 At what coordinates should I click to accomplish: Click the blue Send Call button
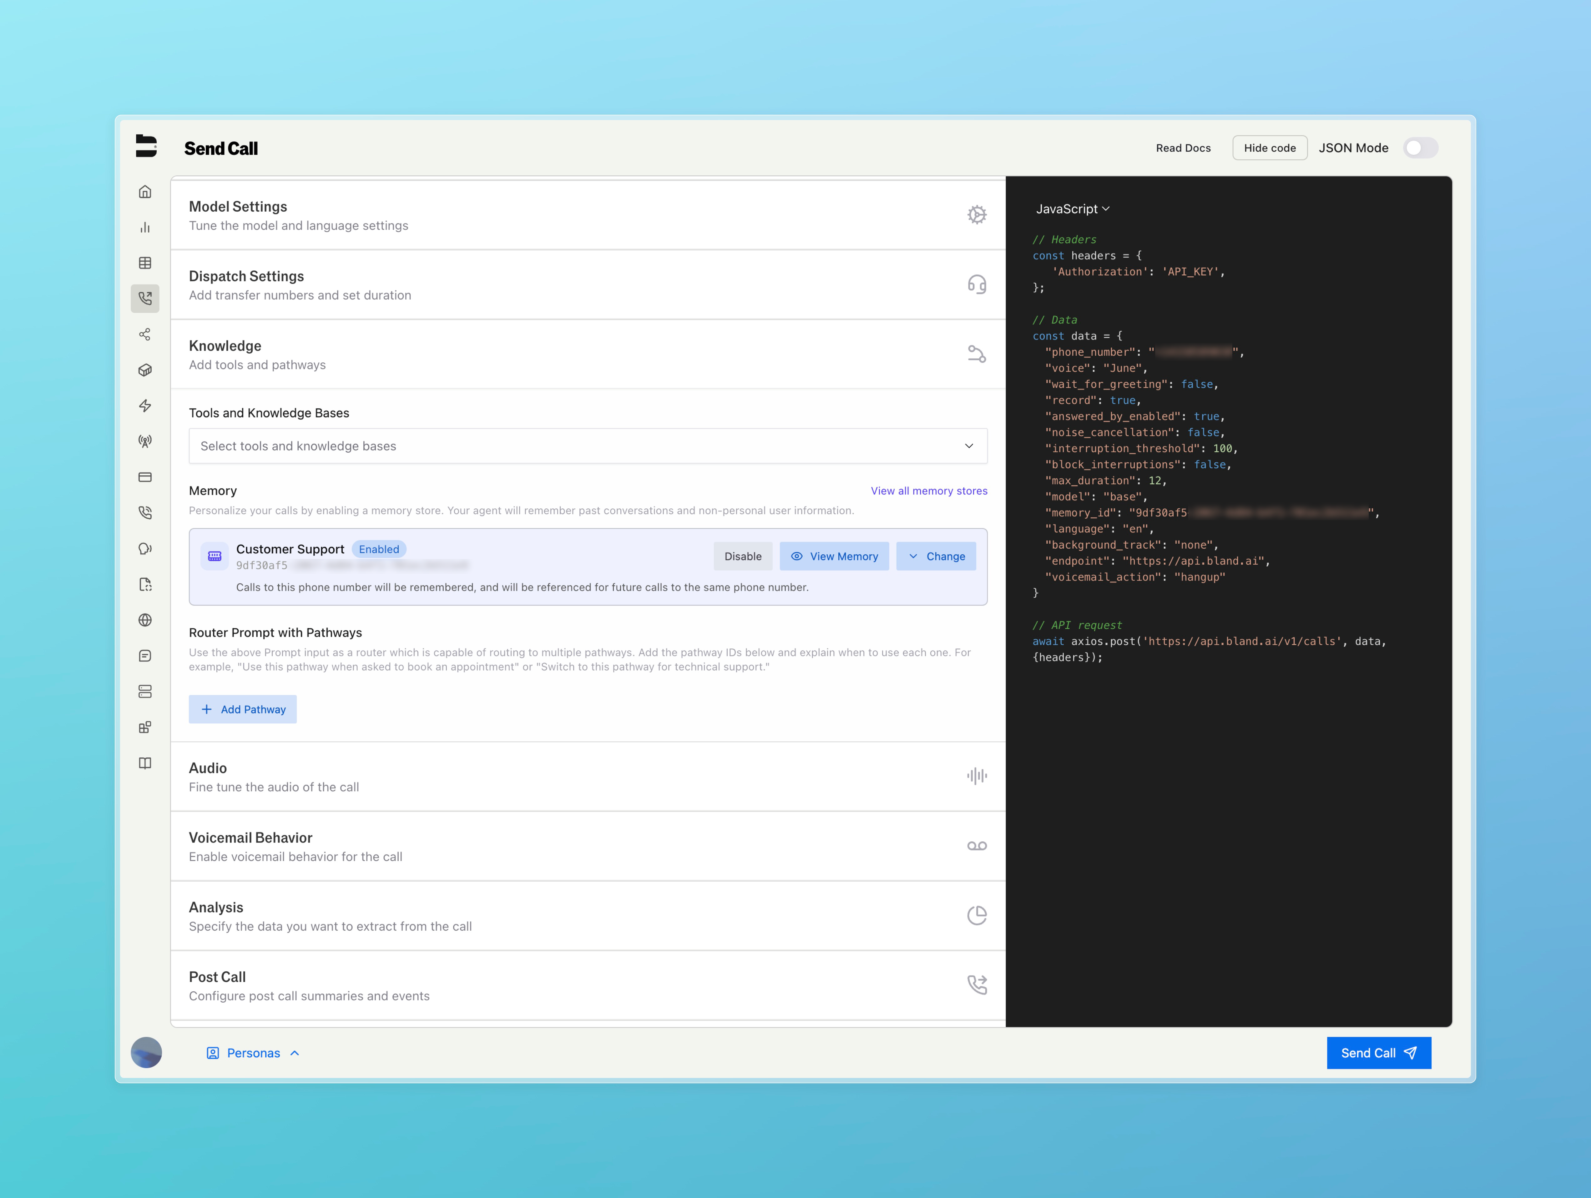point(1378,1053)
